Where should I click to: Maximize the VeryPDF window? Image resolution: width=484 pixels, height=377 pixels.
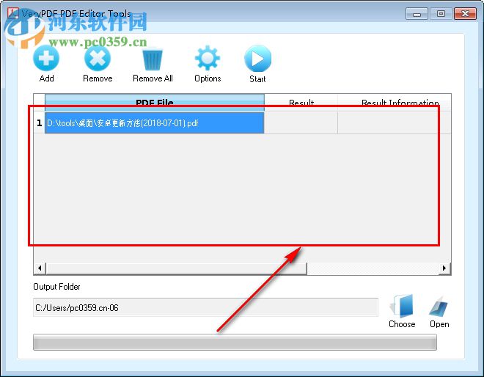click(441, 14)
